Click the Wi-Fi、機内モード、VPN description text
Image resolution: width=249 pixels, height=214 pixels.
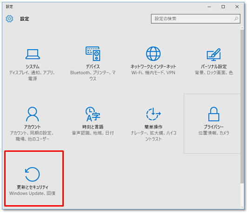(x=153, y=73)
